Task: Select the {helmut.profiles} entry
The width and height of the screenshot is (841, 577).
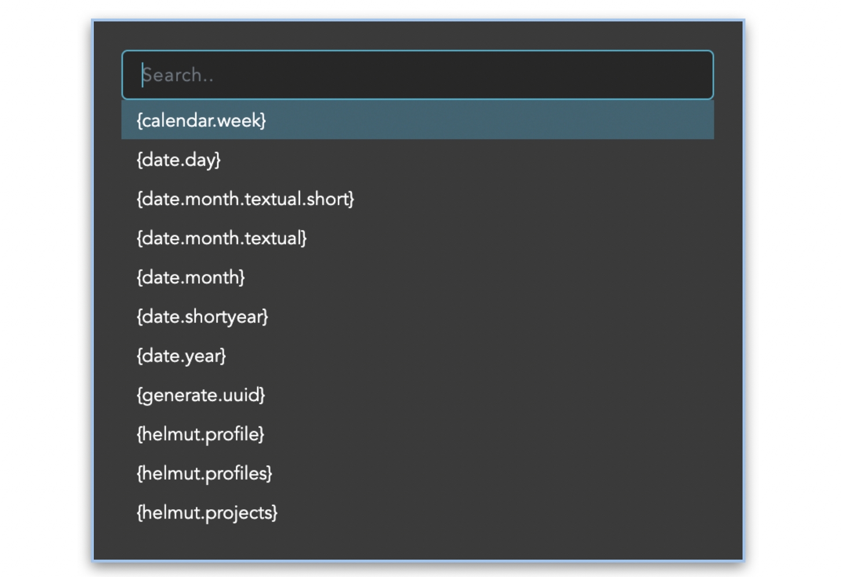Action: coord(204,473)
